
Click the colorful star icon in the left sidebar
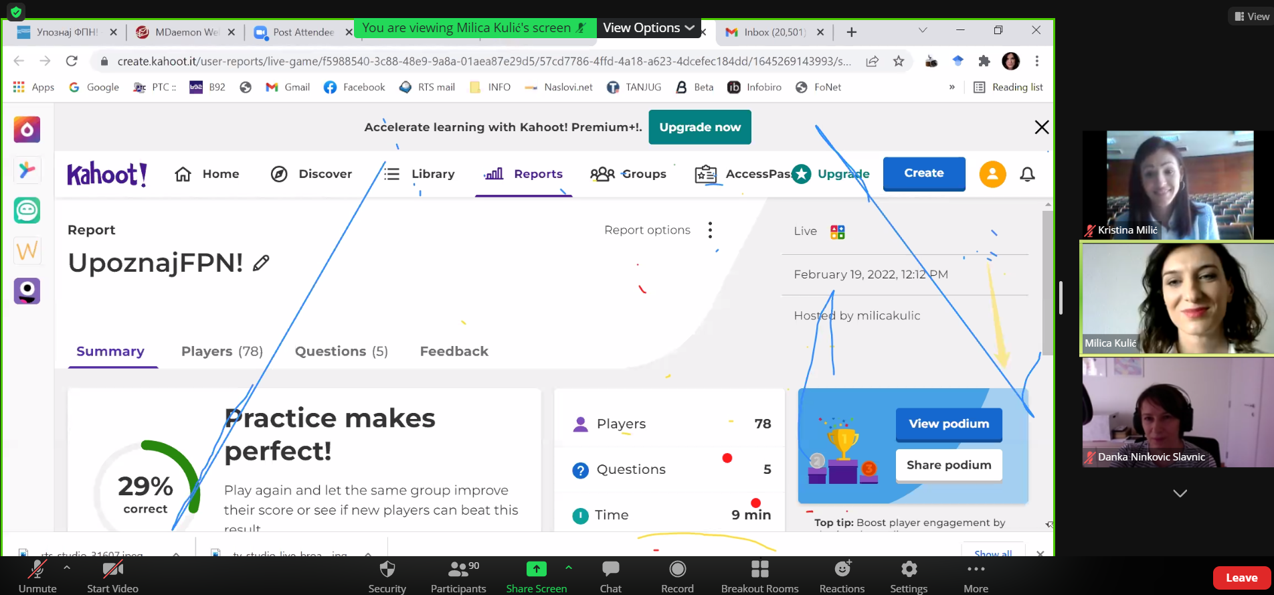(x=27, y=170)
